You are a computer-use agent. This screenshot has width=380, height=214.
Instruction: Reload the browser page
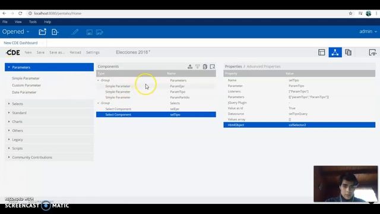click(20, 13)
